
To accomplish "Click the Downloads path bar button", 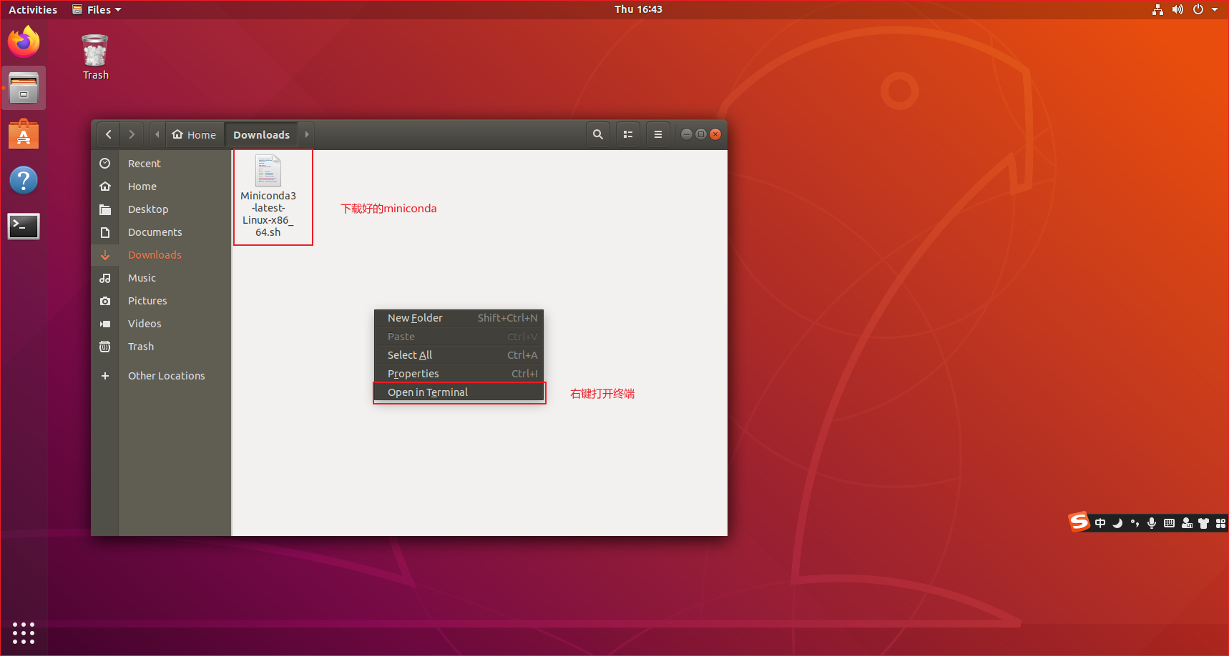I will click(x=262, y=134).
